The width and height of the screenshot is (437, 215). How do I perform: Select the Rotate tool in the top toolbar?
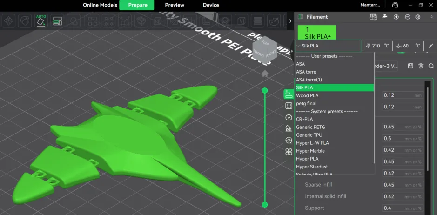coord(25,20)
